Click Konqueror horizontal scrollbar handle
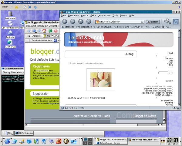The width and height of the screenshot is (182, 146). click(x=83, y=125)
